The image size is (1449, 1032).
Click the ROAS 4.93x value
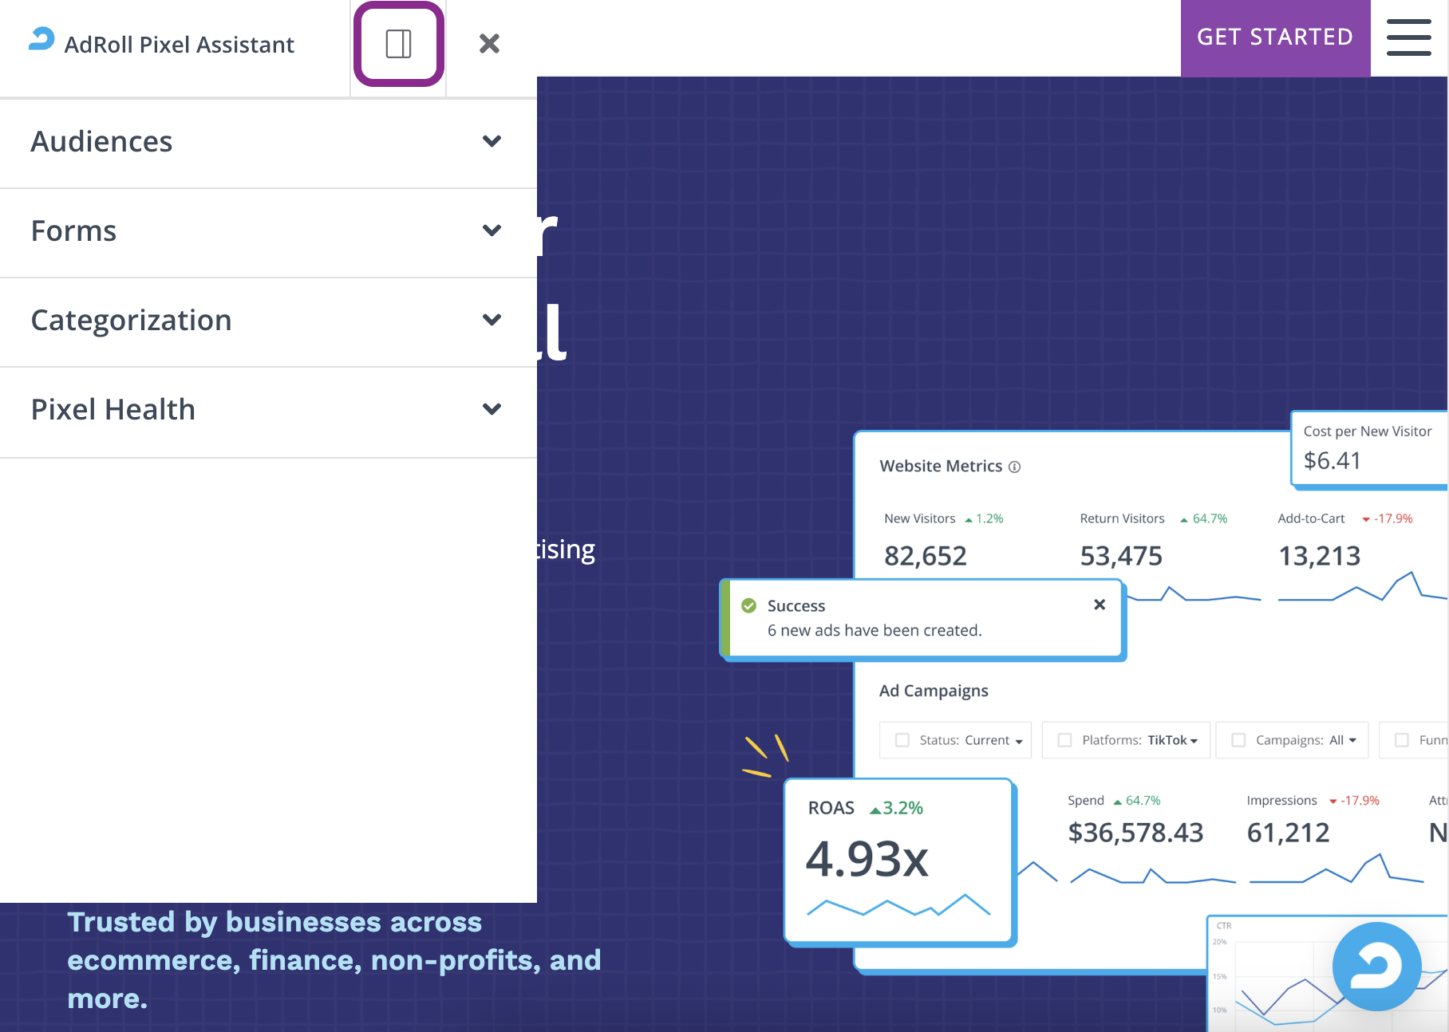click(x=867, y=859)
